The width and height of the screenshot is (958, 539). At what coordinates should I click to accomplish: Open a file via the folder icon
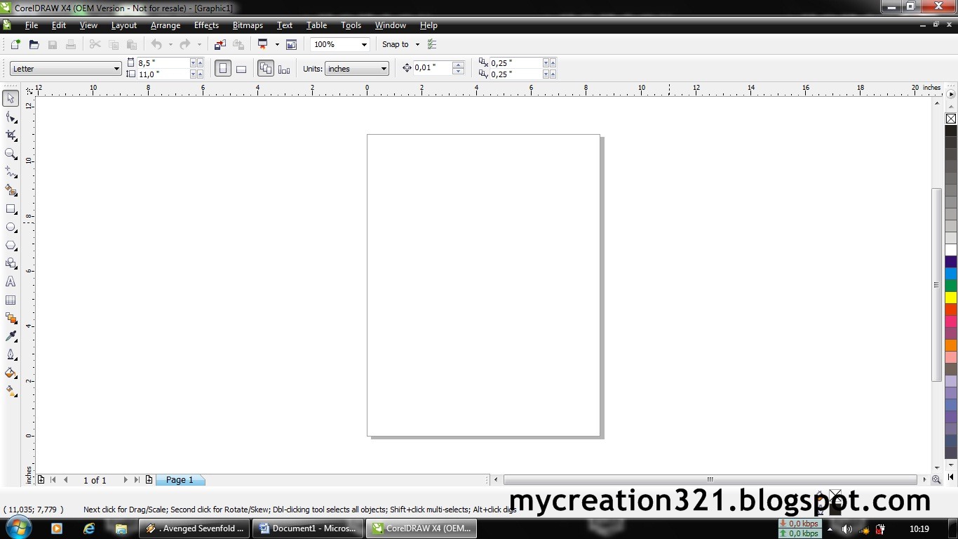pos(34,44)
